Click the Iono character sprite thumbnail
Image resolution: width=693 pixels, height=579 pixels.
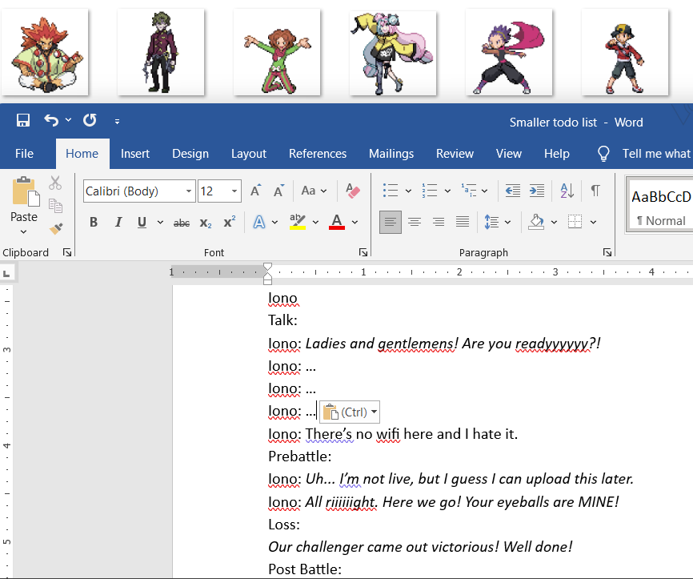click(392, 52)
